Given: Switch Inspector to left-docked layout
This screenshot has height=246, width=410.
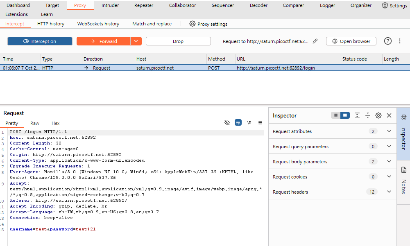Looking at the screenshot, I should tap(335, 115).
